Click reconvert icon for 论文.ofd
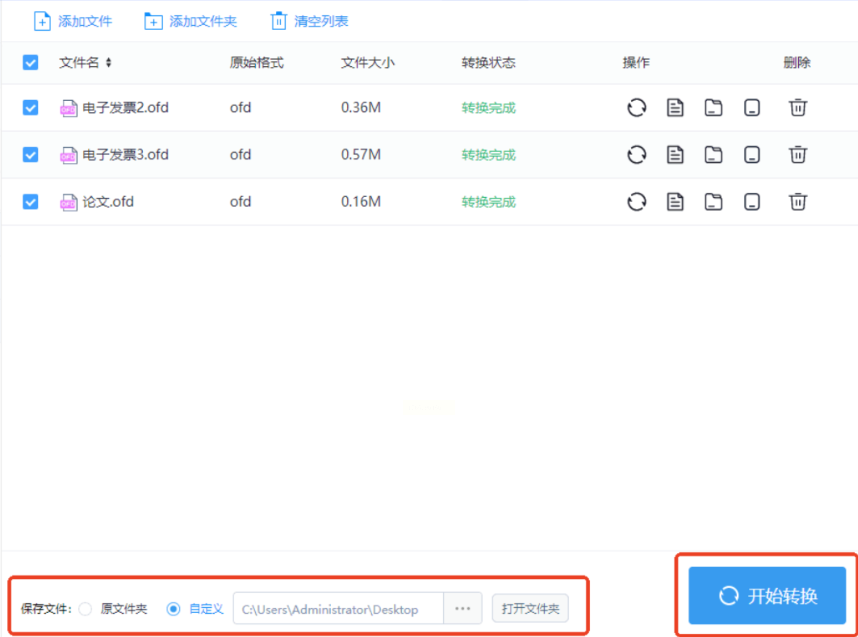Viewport: 858px width, 637px height. pyautogui.click(x=637, y=202)
